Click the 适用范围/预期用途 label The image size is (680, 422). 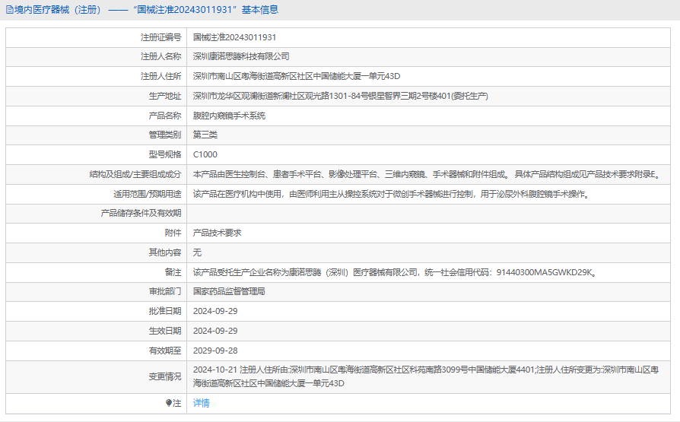(x=148, y=194)
